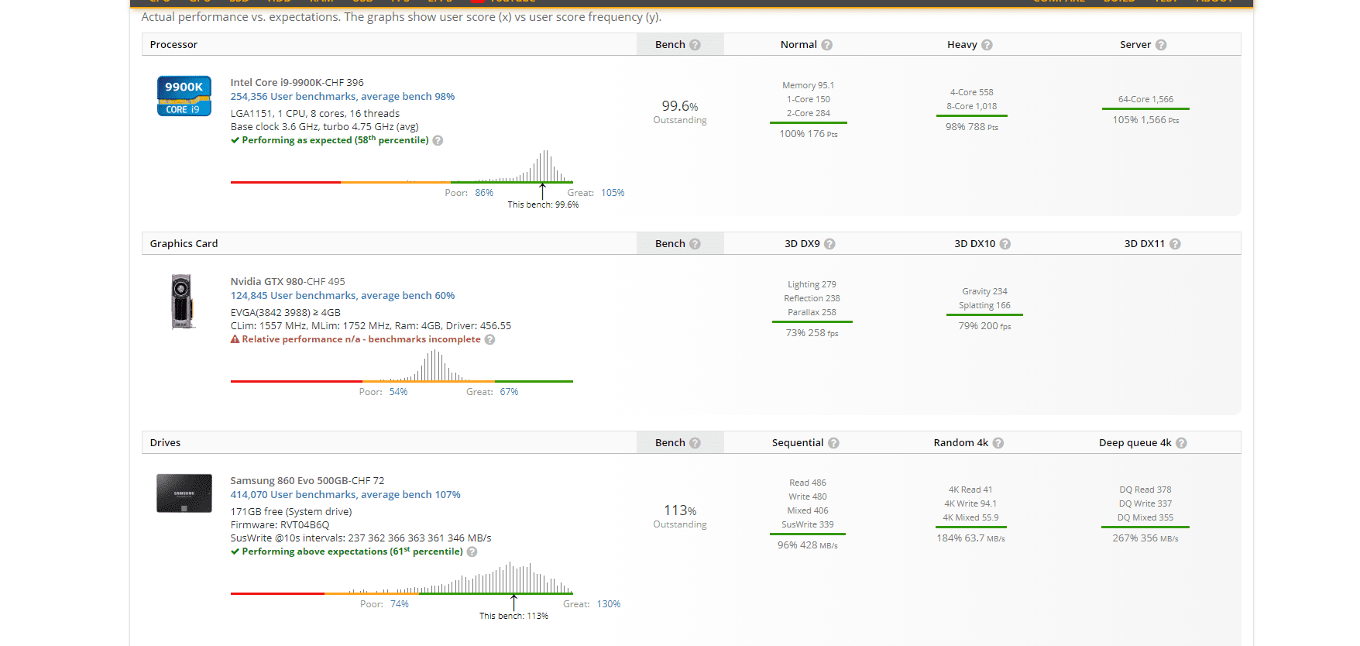Click help icon next to Graphics Card Bench header

coord(695,244)
